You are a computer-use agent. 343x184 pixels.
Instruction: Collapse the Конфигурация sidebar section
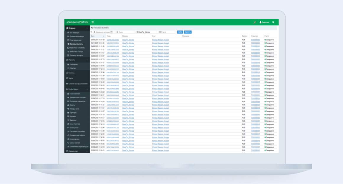pyautogui.click(x=87, y=89)
